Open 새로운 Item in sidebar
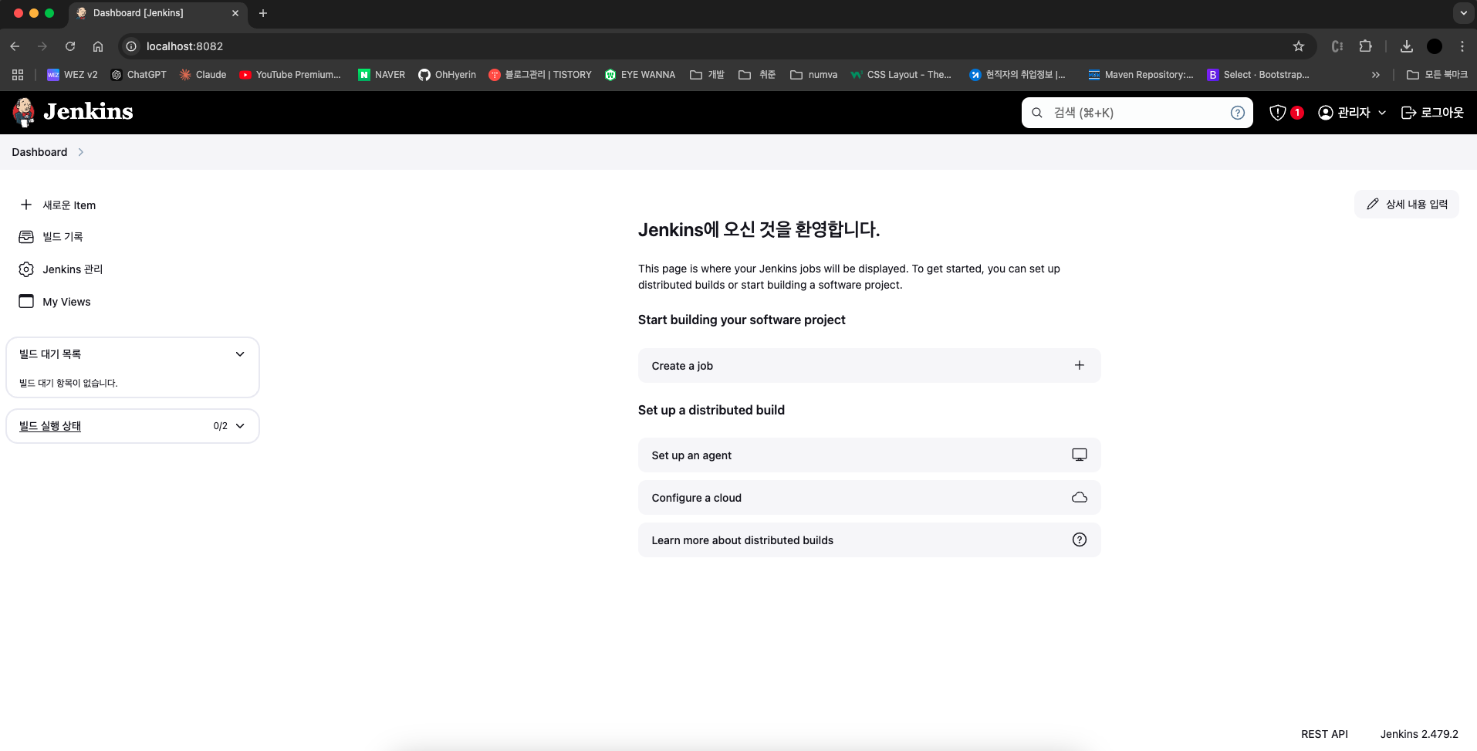1477x751 pixels. click(59, 205)
